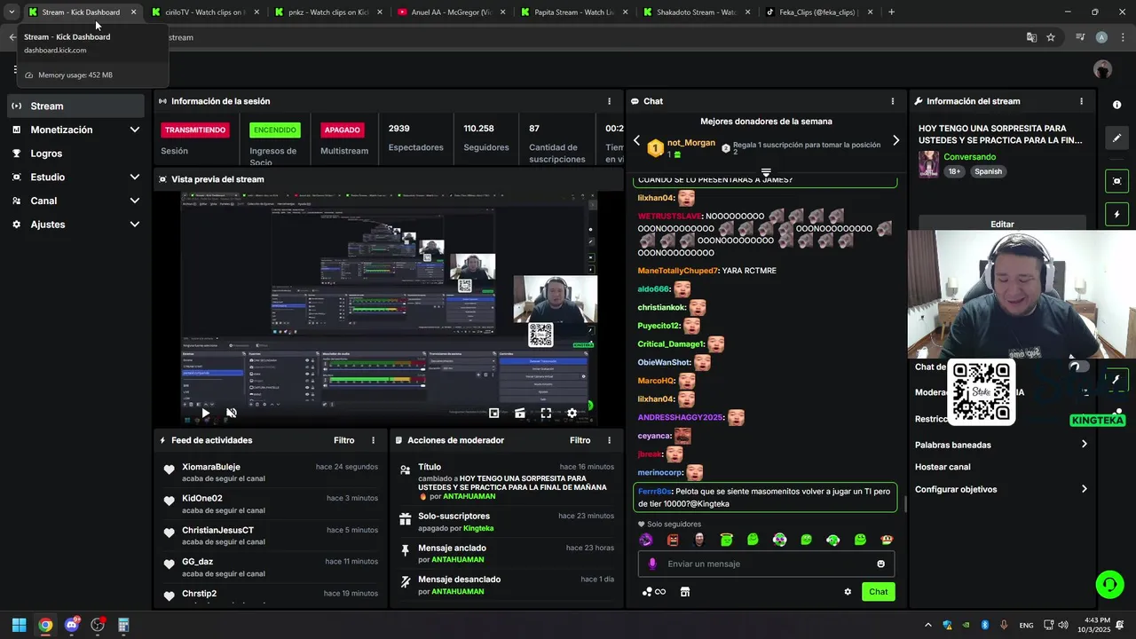Open stream preview player settings gear

[x=572, y=413]
